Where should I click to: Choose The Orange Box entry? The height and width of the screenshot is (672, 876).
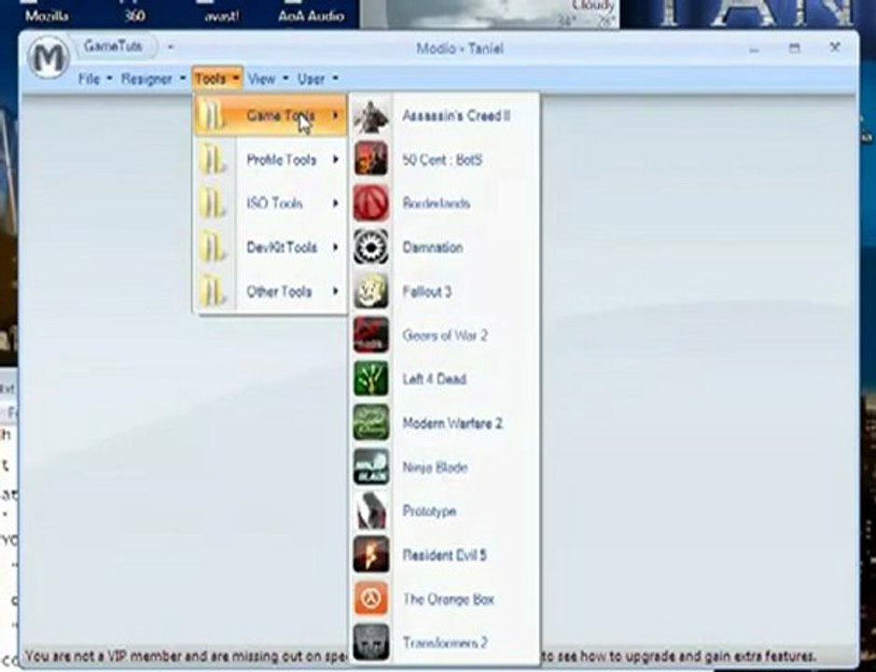[x=444, y=599]
